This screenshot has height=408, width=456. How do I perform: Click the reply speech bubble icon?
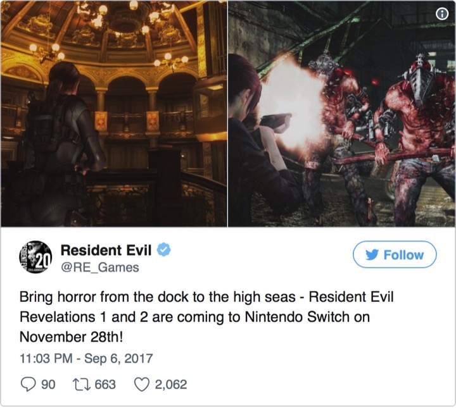(28, 385)
